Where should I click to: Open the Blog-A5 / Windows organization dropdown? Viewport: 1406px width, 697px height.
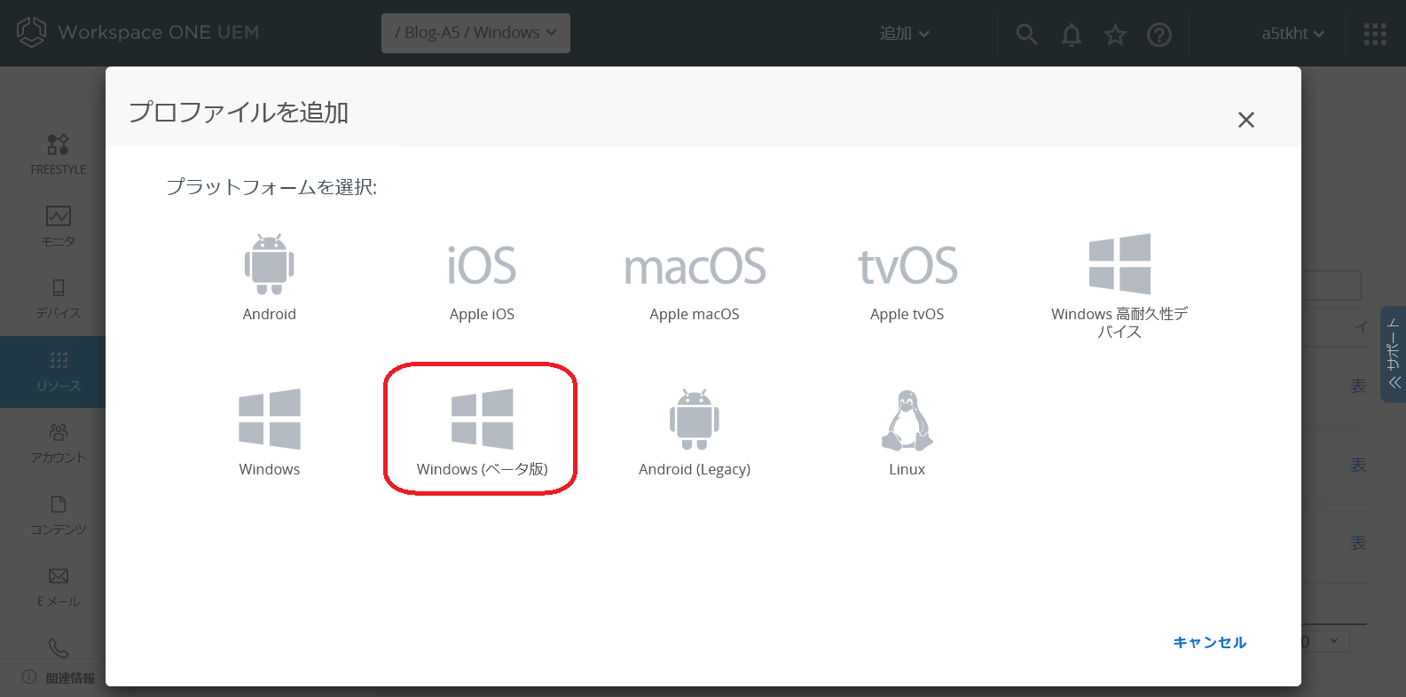point(475,33)
